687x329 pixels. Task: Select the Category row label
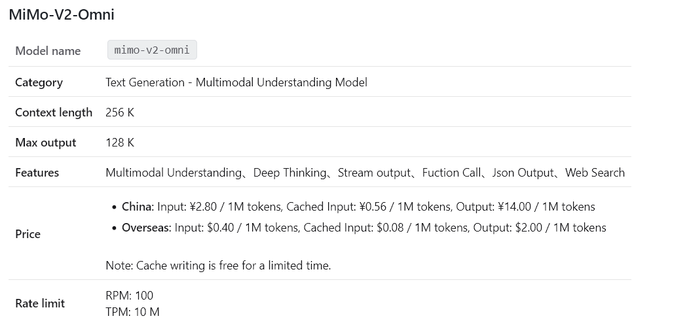39,82
